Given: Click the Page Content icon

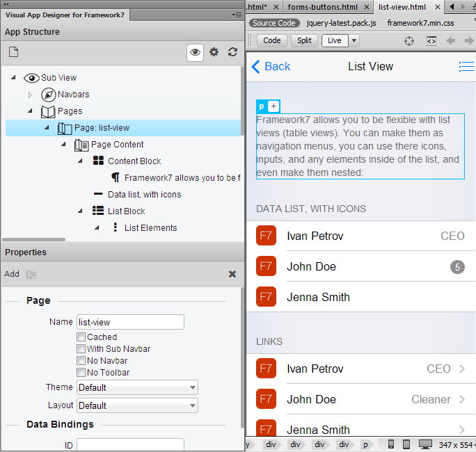Looking at the screenshot, I should pos(81,145).
